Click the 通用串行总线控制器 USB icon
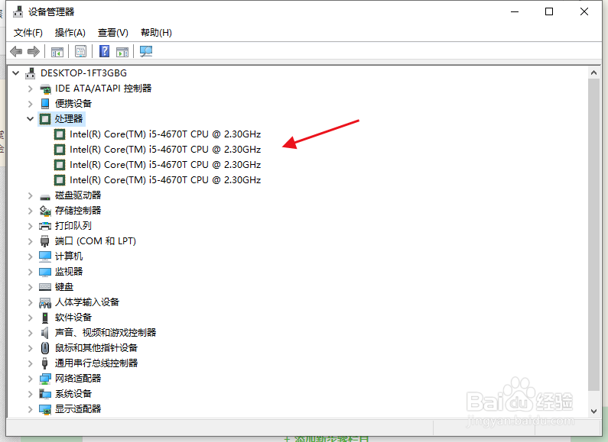The image size is (608, 442). 44,363
